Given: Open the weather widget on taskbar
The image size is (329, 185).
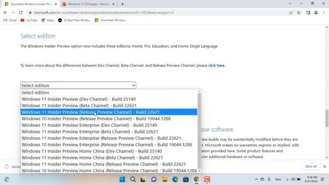Looking at the screenshot, I should (x=7, y=179).
